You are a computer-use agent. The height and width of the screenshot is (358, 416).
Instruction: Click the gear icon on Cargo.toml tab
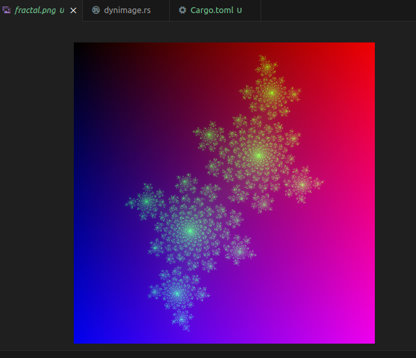182,10
